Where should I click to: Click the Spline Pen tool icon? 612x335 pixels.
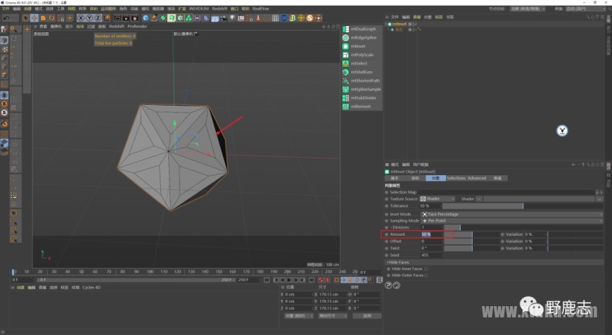154,18
